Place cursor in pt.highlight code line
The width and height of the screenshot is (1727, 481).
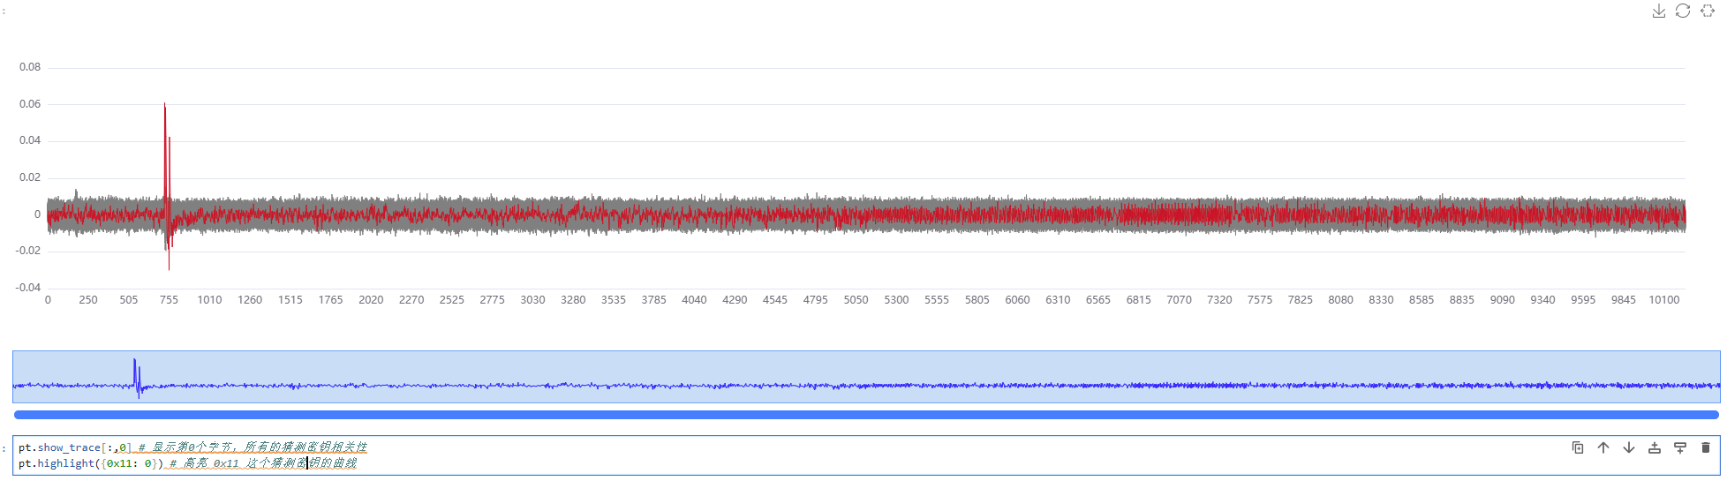coord(88,463)
